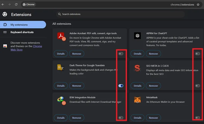Bookmark this page with star icon
Image resolution: width=204 pixels, height=124 pixels.
pos(198,5)
